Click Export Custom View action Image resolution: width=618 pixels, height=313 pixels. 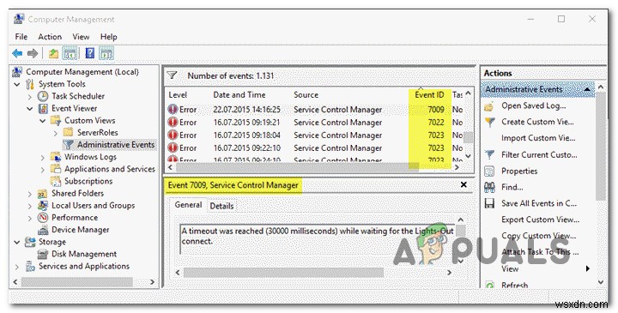540,220
